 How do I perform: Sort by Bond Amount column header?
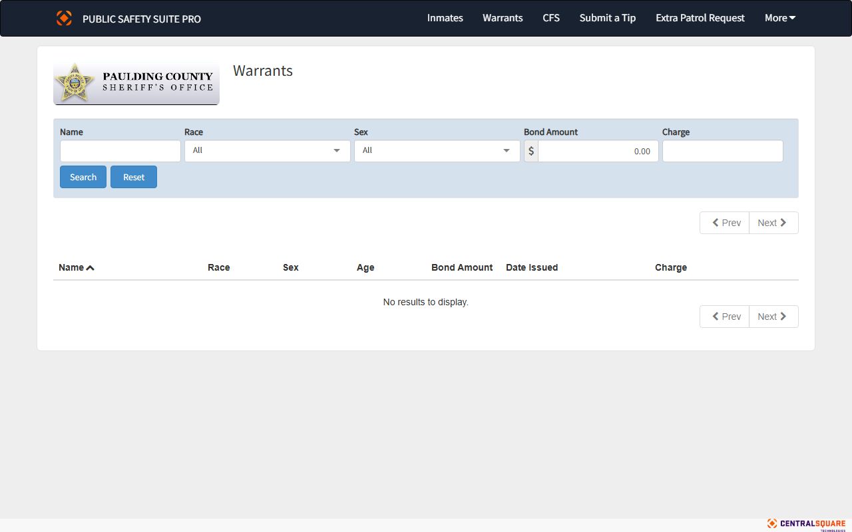[x=462, y=267]
